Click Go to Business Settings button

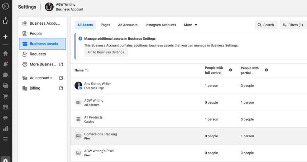pyautogui.click(x=106, y=52)
